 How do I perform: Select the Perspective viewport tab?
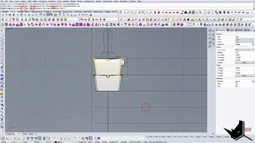(10, 134)
